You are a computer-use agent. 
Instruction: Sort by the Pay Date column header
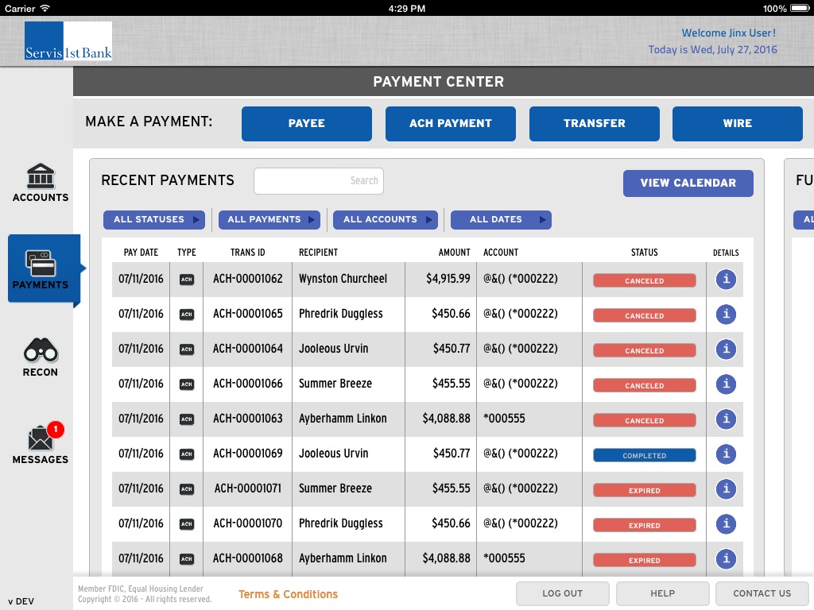pos(141,253)
